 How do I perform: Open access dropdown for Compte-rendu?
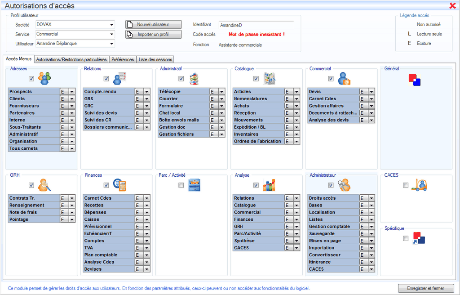147,92
